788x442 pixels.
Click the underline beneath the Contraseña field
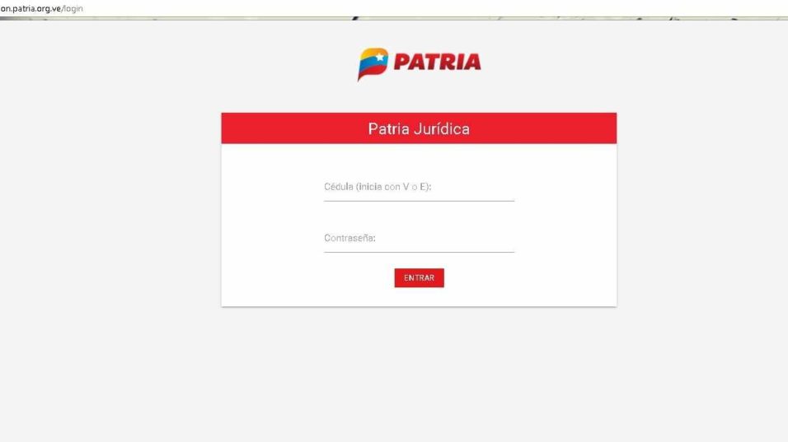[419, 253]
